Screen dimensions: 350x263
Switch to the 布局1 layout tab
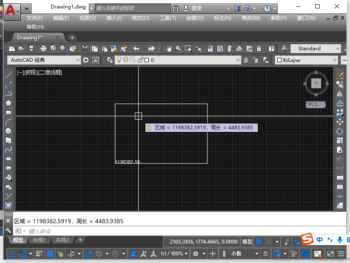pos(39,240)
